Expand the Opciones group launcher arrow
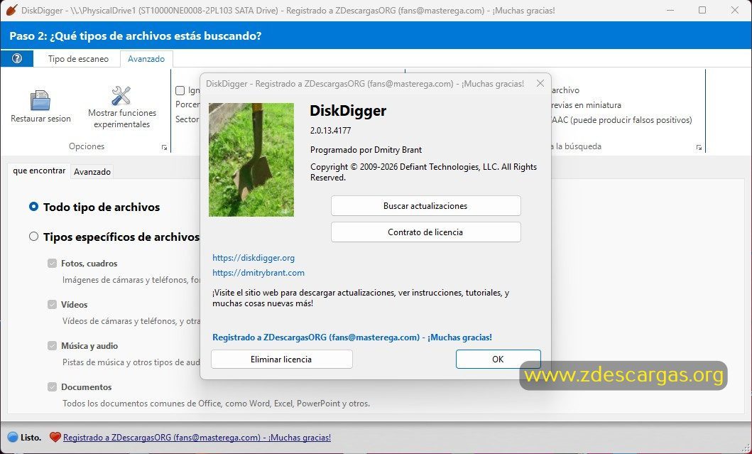The height and width of the screenshot is (454, 752). pyautogui.click(x=164, y=147)
